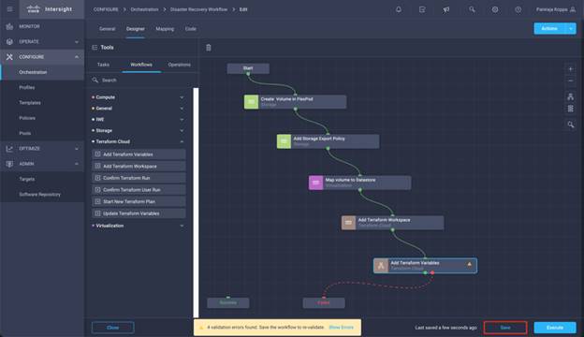The image size is (584, 337).
Task: Switch to the Tasks tools tab
Action: (x=103, y=65)
